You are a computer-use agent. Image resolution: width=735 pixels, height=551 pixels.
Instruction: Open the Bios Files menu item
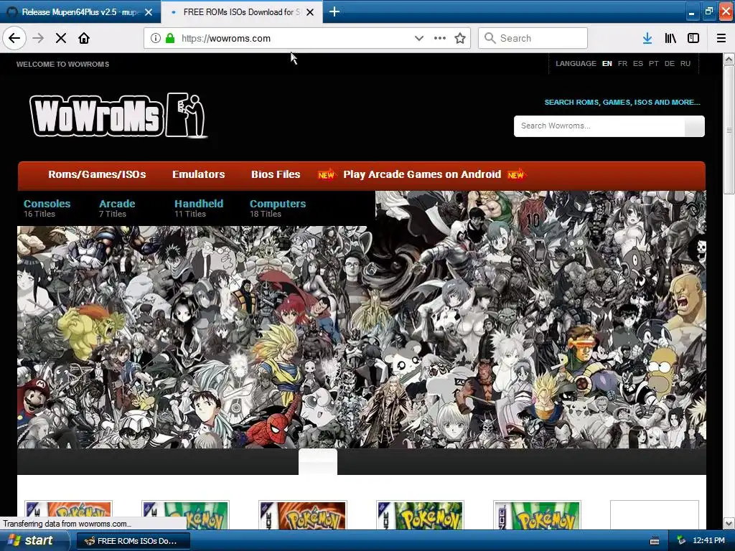click(x=276, y=174)
